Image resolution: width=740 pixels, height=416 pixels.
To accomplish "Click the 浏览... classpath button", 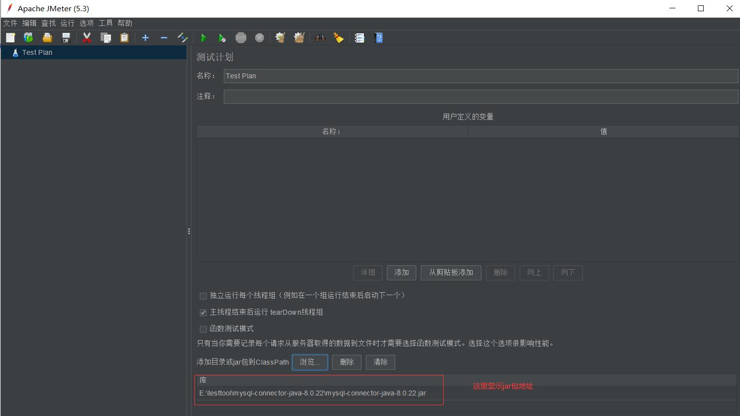I will [310, 362].
